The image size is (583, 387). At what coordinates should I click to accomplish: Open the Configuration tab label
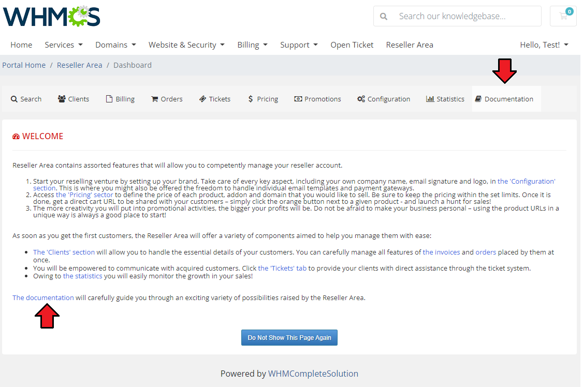click(x=388, y=99)
